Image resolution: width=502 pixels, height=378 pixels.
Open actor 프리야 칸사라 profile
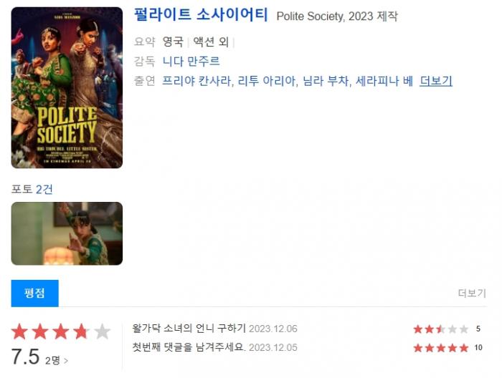pos(196,81)
